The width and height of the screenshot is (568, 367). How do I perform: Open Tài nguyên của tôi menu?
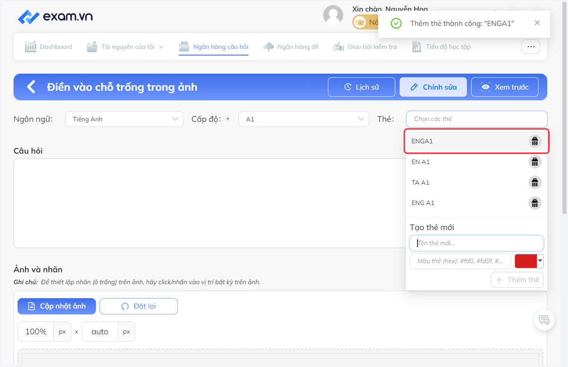tap(125, 46)
